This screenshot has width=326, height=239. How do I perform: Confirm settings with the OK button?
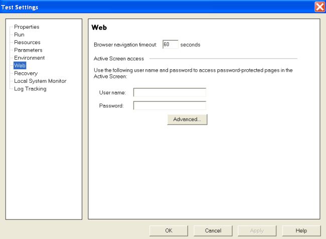(x=169, y=230)
